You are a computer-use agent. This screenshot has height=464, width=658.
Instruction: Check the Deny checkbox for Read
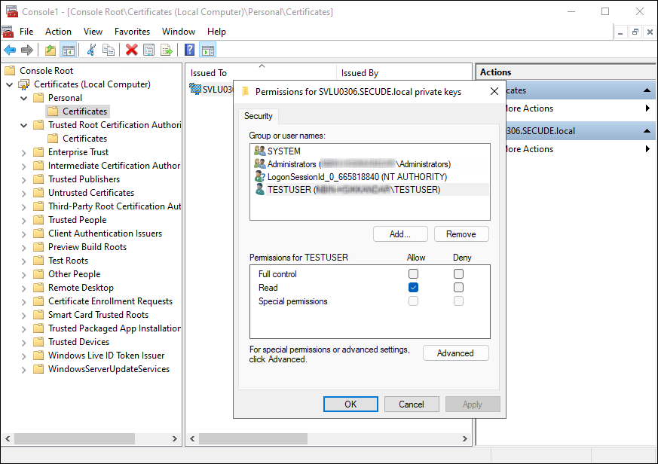point(458,288)
